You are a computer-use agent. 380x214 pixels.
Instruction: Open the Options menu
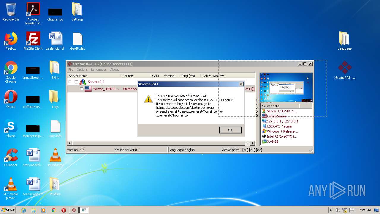pos(82,70)
